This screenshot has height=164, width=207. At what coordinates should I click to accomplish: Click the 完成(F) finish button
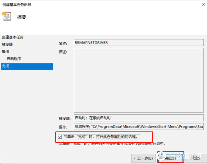click(x=170, y=158)
